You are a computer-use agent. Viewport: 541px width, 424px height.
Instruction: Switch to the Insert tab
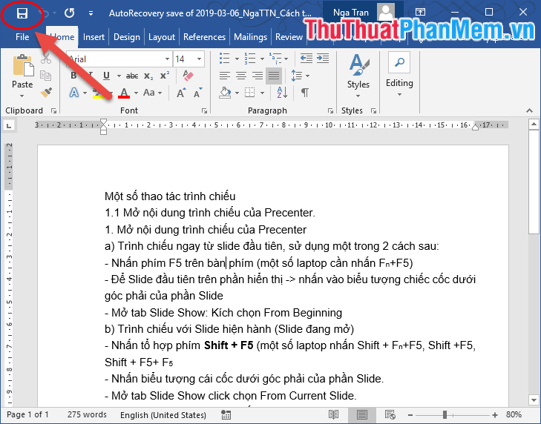click(x=94, y=37)
